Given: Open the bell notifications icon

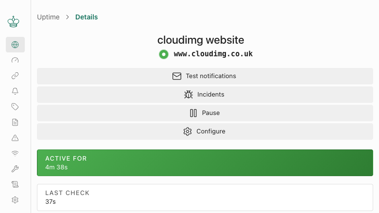Looking at the screenshot, I should tap(15, 91).
